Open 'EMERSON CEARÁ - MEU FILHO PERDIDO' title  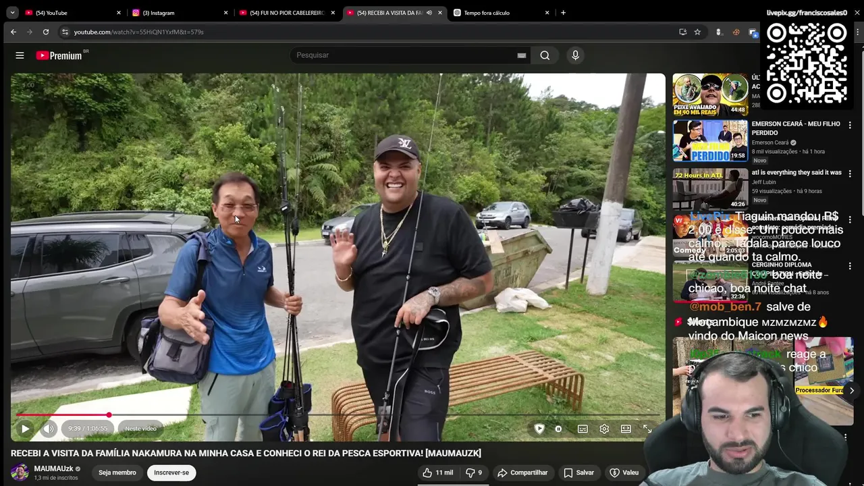[796, 128]
